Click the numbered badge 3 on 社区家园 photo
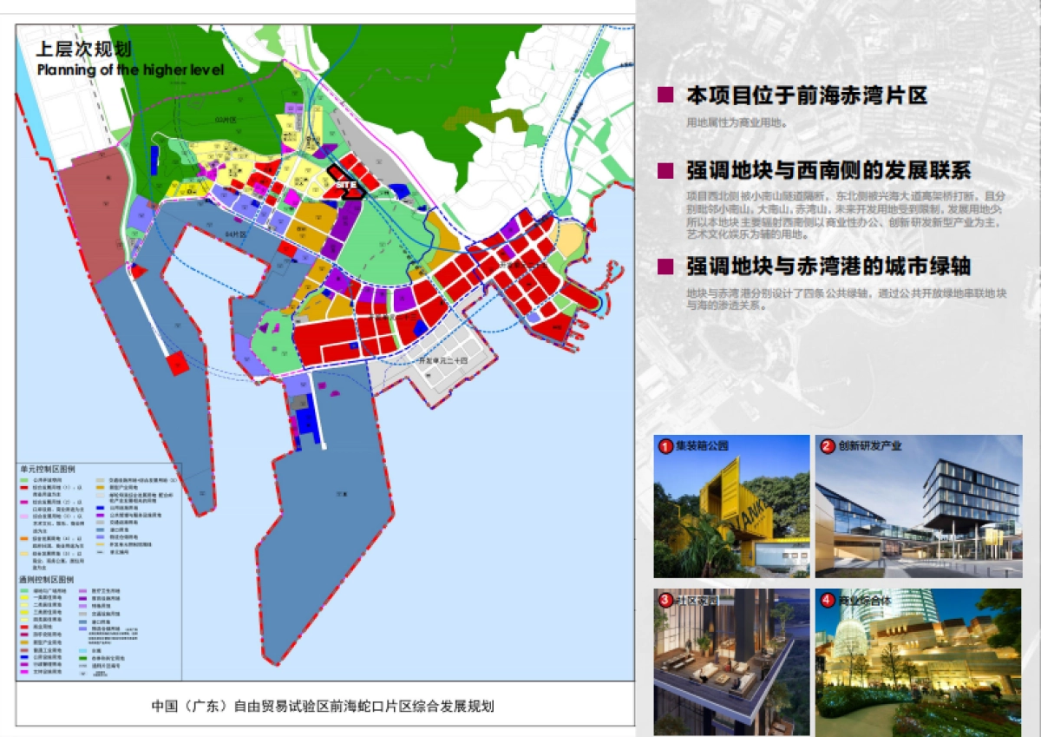The width and height of the screenshot is (1041, 737). (665, 597)
